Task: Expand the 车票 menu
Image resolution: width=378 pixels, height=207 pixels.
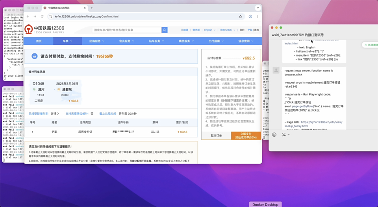Action: point(67,41)
